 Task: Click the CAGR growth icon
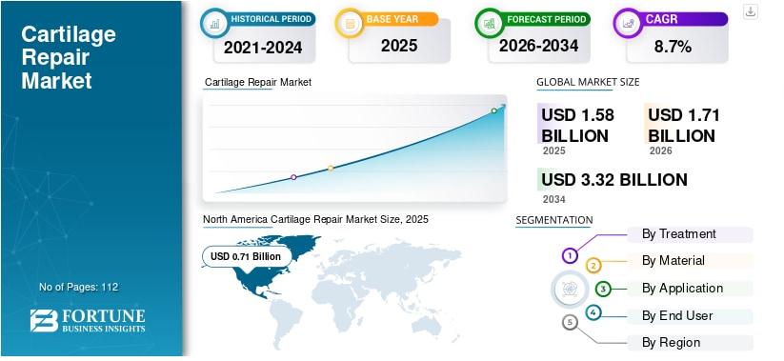point(628,23)
